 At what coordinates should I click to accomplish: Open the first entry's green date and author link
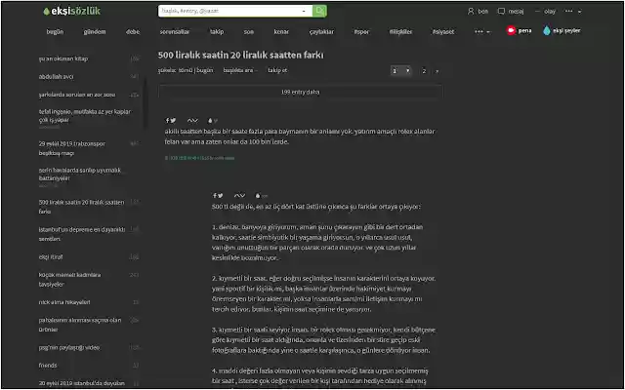[x=199, y=158]
